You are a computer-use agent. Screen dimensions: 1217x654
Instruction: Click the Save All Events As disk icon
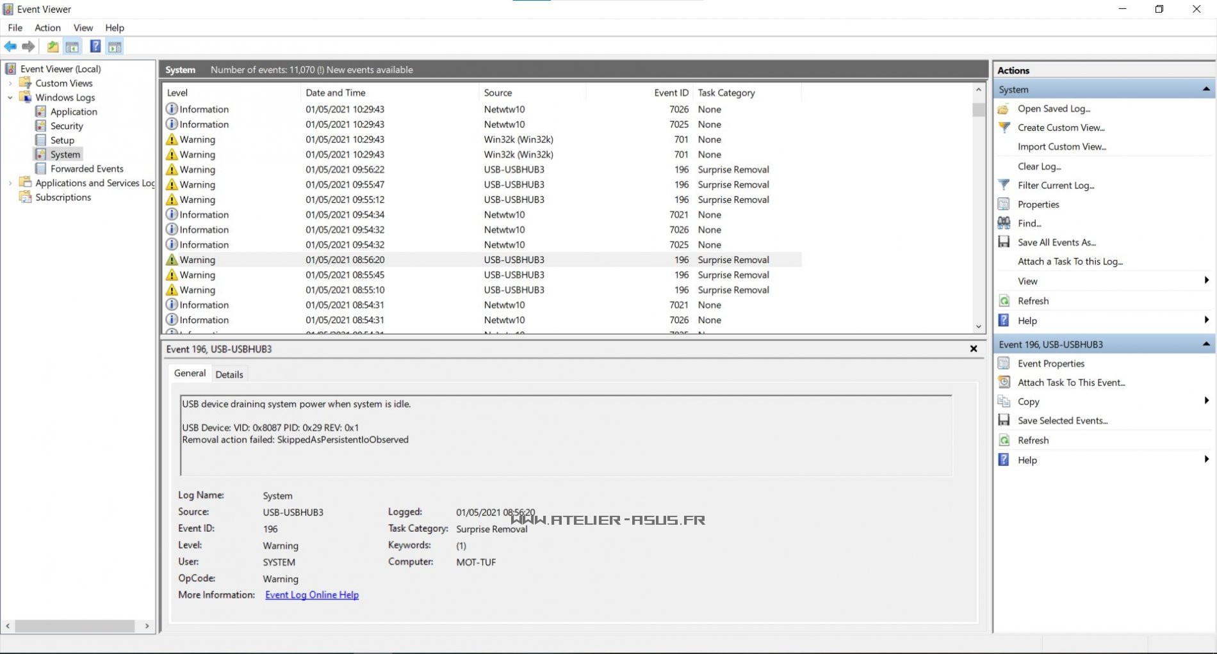click(x=1004, y=243)
